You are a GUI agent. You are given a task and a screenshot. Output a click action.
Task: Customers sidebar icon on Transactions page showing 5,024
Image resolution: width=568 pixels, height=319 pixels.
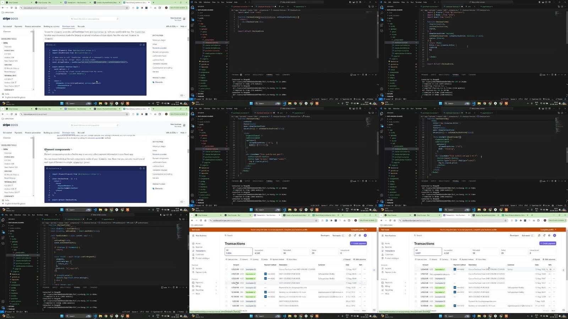[193, 254]
